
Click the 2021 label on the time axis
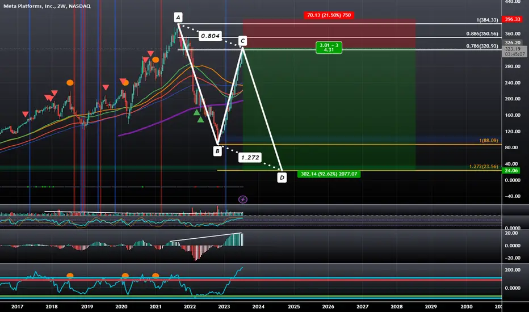156,306
